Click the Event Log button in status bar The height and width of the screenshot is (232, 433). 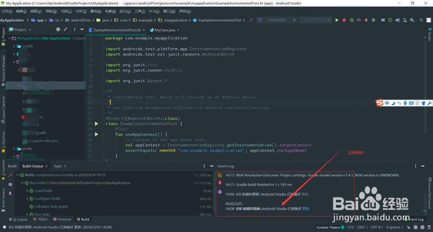[414, 219]
